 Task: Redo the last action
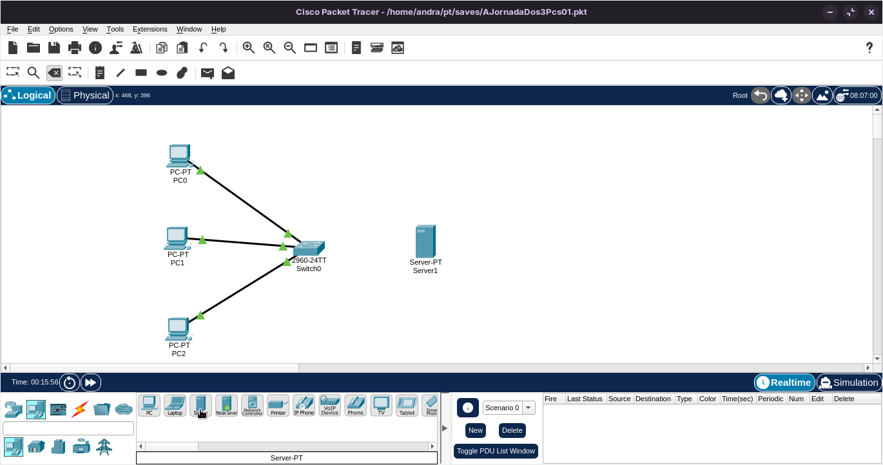point(224,48)
